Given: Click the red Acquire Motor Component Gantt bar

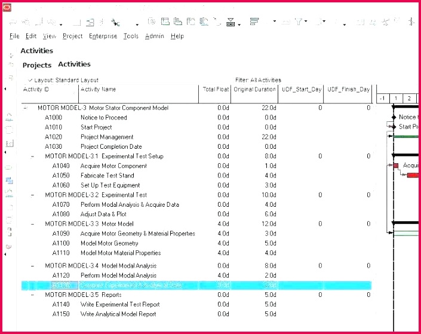Looking at the screenshot, I should (395, 166).
